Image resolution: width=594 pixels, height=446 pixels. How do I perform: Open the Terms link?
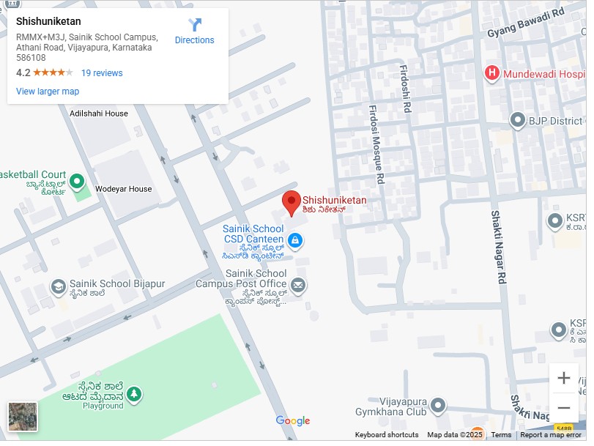[501, 434]
